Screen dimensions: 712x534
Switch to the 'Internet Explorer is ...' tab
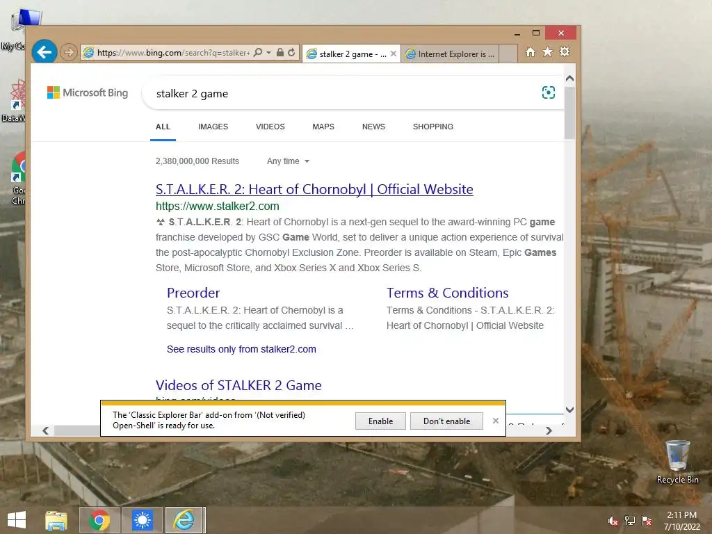click(450, 54)
